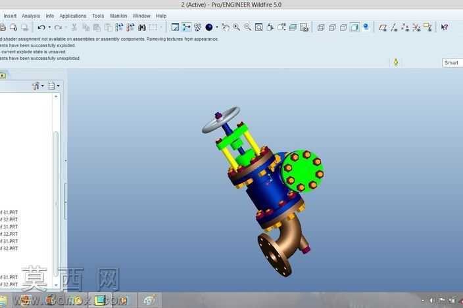The height and width of the screenshot is (308, 463).
Task: Toggle Spin Center display
Action: (x=186, y=28)
